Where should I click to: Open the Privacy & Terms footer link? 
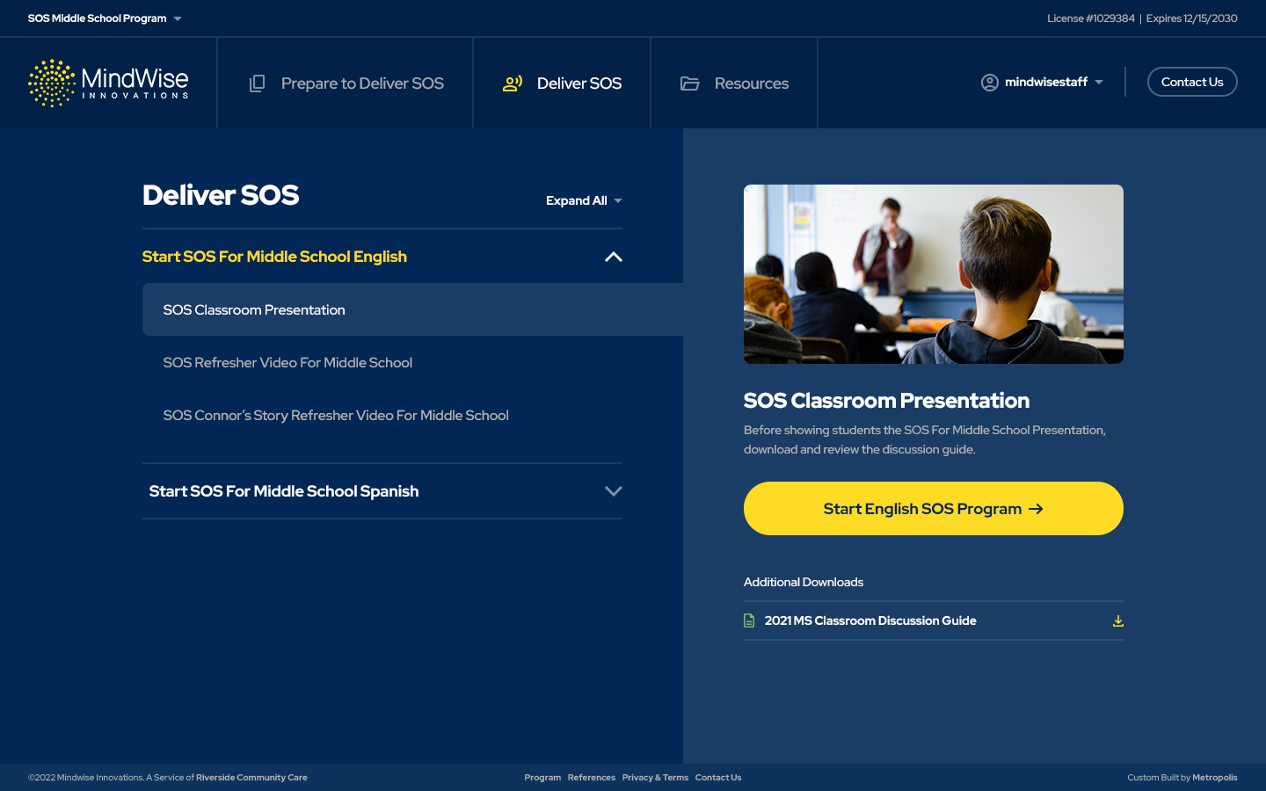tap(655, 778)
